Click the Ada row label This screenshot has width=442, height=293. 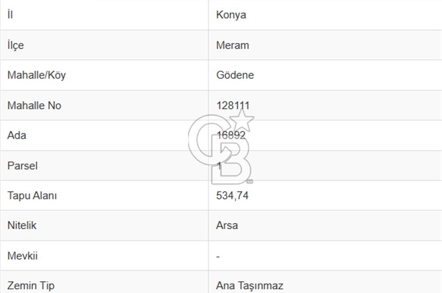coord(17,135)
